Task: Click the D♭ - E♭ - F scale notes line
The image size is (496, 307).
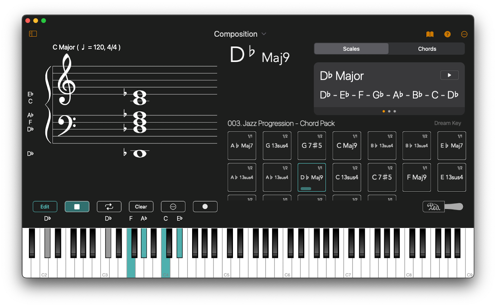Action: click(389, 95)
